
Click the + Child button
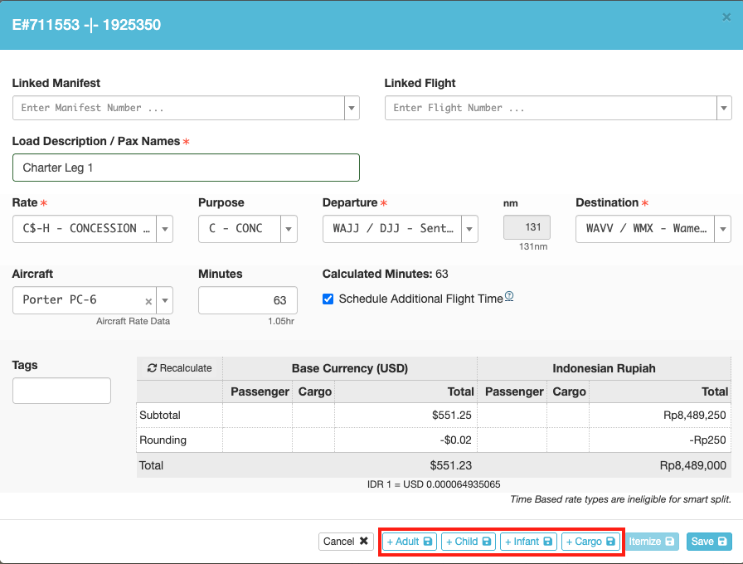click(469, 542)
